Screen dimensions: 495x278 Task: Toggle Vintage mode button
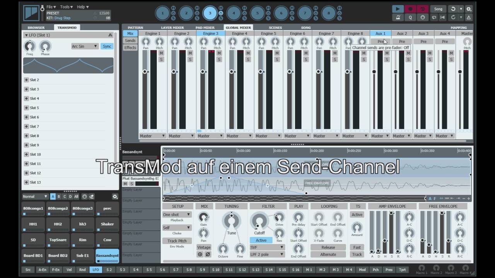coord(203,247)
